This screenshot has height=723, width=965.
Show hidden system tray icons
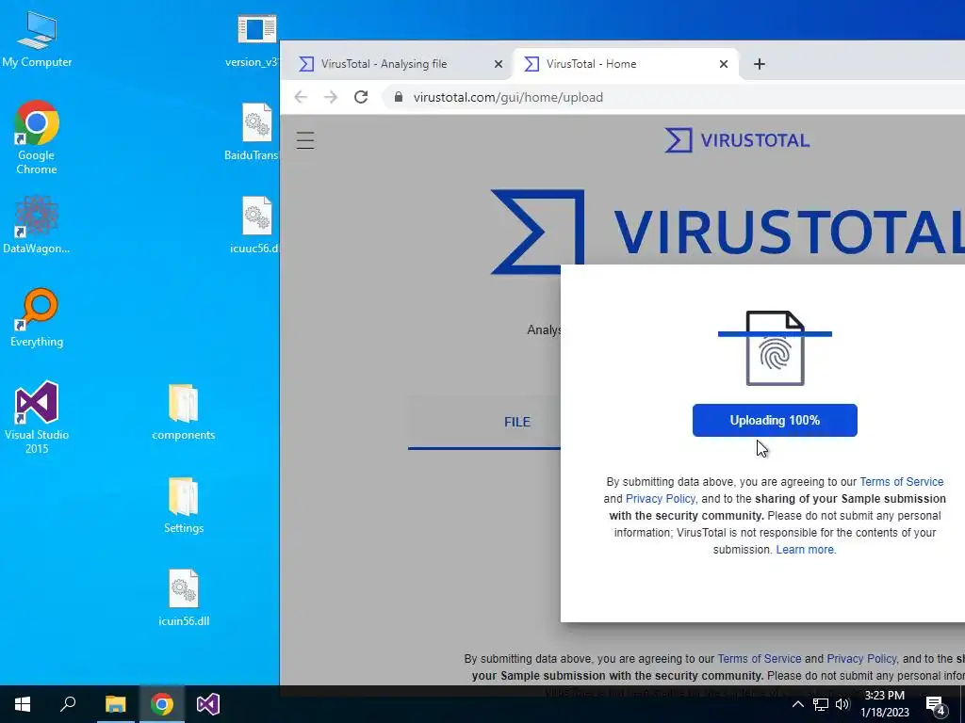797,704
